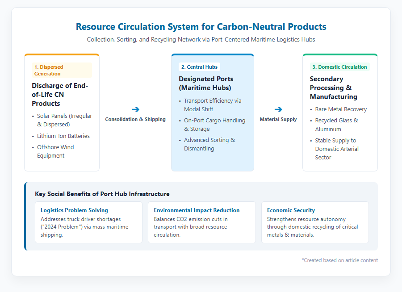
Task: Click the arrow above Material Supply
Action: click(x=278, y=109)
